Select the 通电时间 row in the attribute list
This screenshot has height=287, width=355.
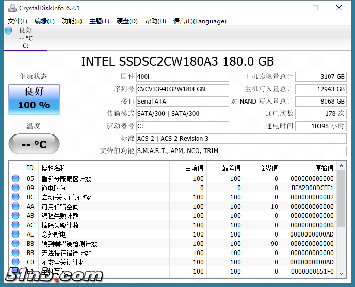173,188
